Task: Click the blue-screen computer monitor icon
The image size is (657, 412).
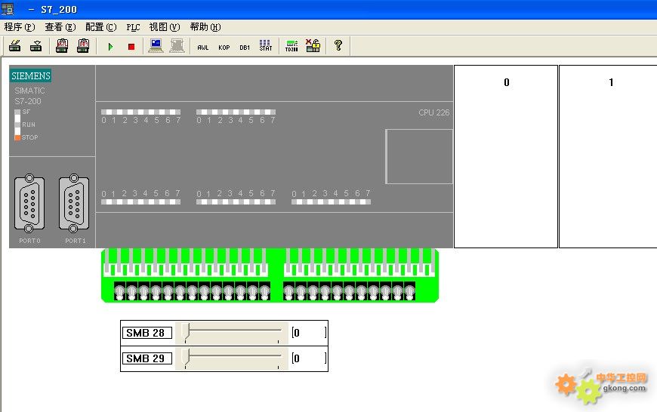Action: pos(156,45)
